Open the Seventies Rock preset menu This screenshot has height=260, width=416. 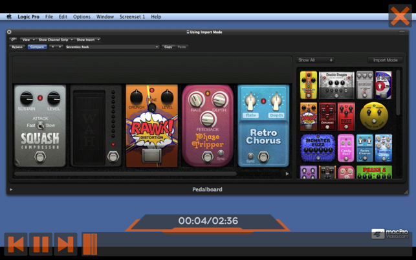pyautogui.click(x=112, y=47)
